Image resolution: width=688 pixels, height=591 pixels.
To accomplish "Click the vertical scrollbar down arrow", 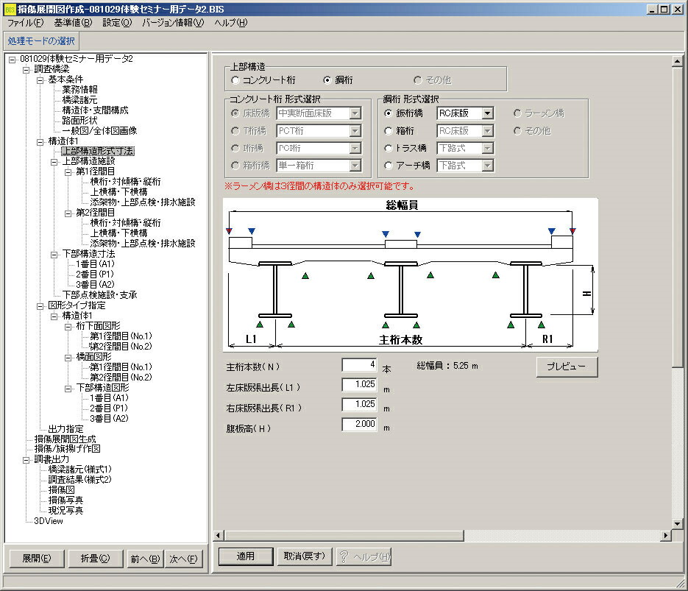I will [677, 523].
